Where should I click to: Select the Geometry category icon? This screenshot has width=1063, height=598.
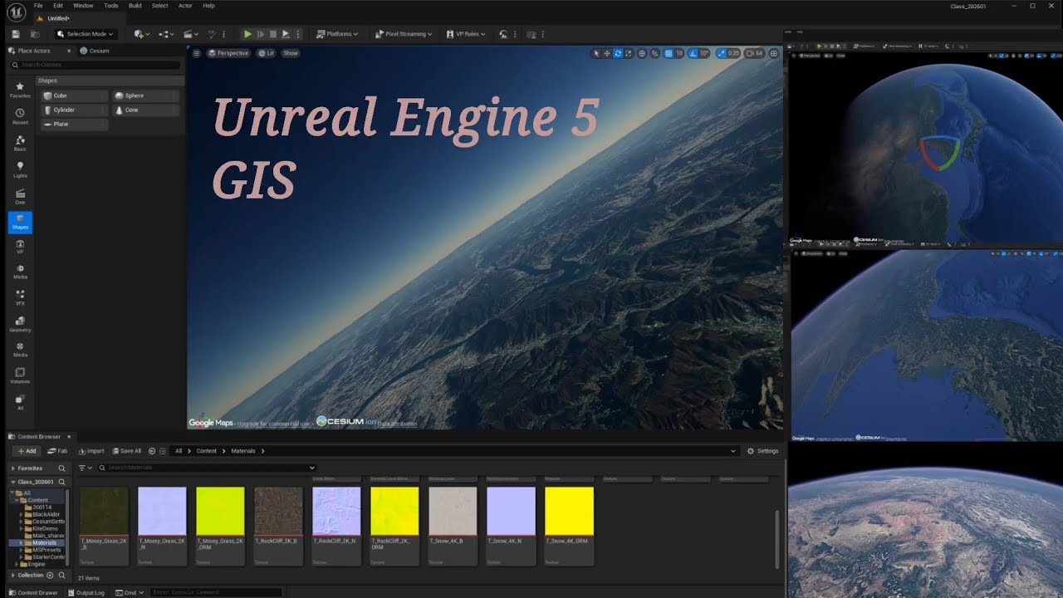[x=20, y=323]
